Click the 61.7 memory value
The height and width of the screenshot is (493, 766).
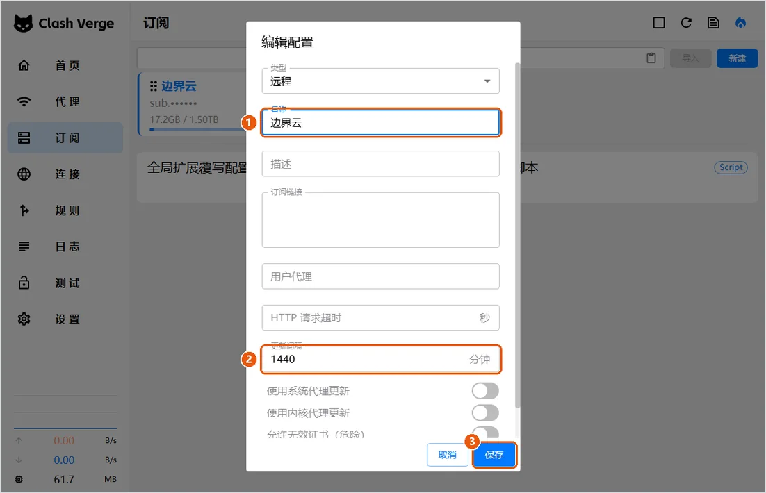pos(64,479)
